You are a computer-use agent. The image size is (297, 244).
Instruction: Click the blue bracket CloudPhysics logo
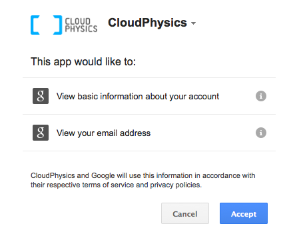pos(46,25)
